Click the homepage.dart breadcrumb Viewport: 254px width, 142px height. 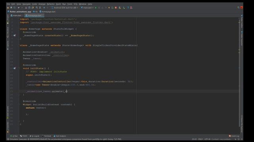click(48, 11)
